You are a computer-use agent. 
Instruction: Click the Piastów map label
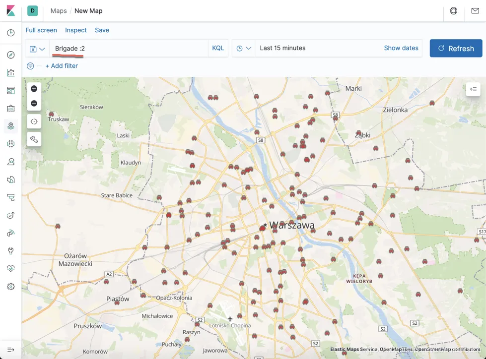pos(118,299)
